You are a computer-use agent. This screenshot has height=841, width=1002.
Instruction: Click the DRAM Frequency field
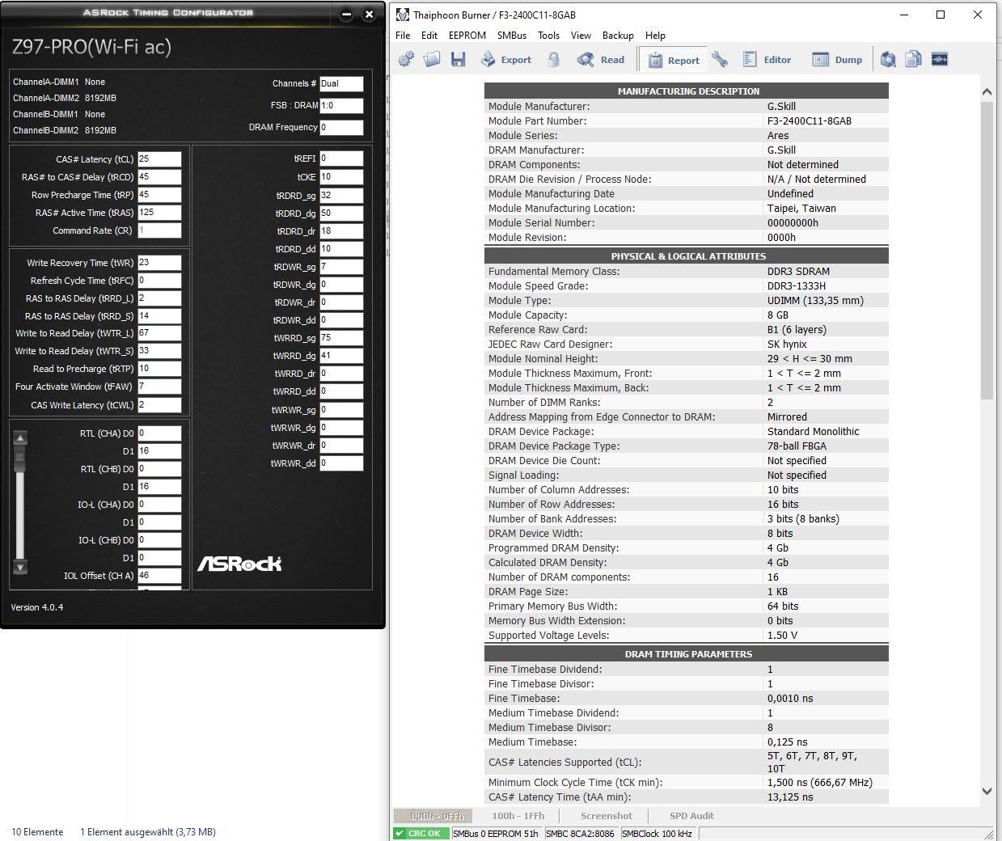[x=341, y=127]
